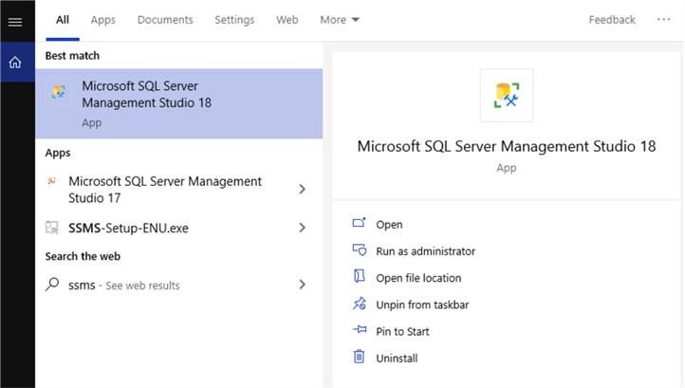Open the Feedback link
This screenshot has height=388, width=685.
[612, 20]
